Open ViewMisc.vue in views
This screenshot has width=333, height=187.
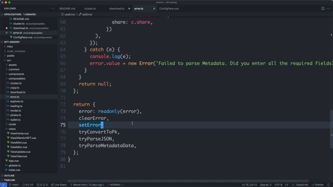point(19,147)
